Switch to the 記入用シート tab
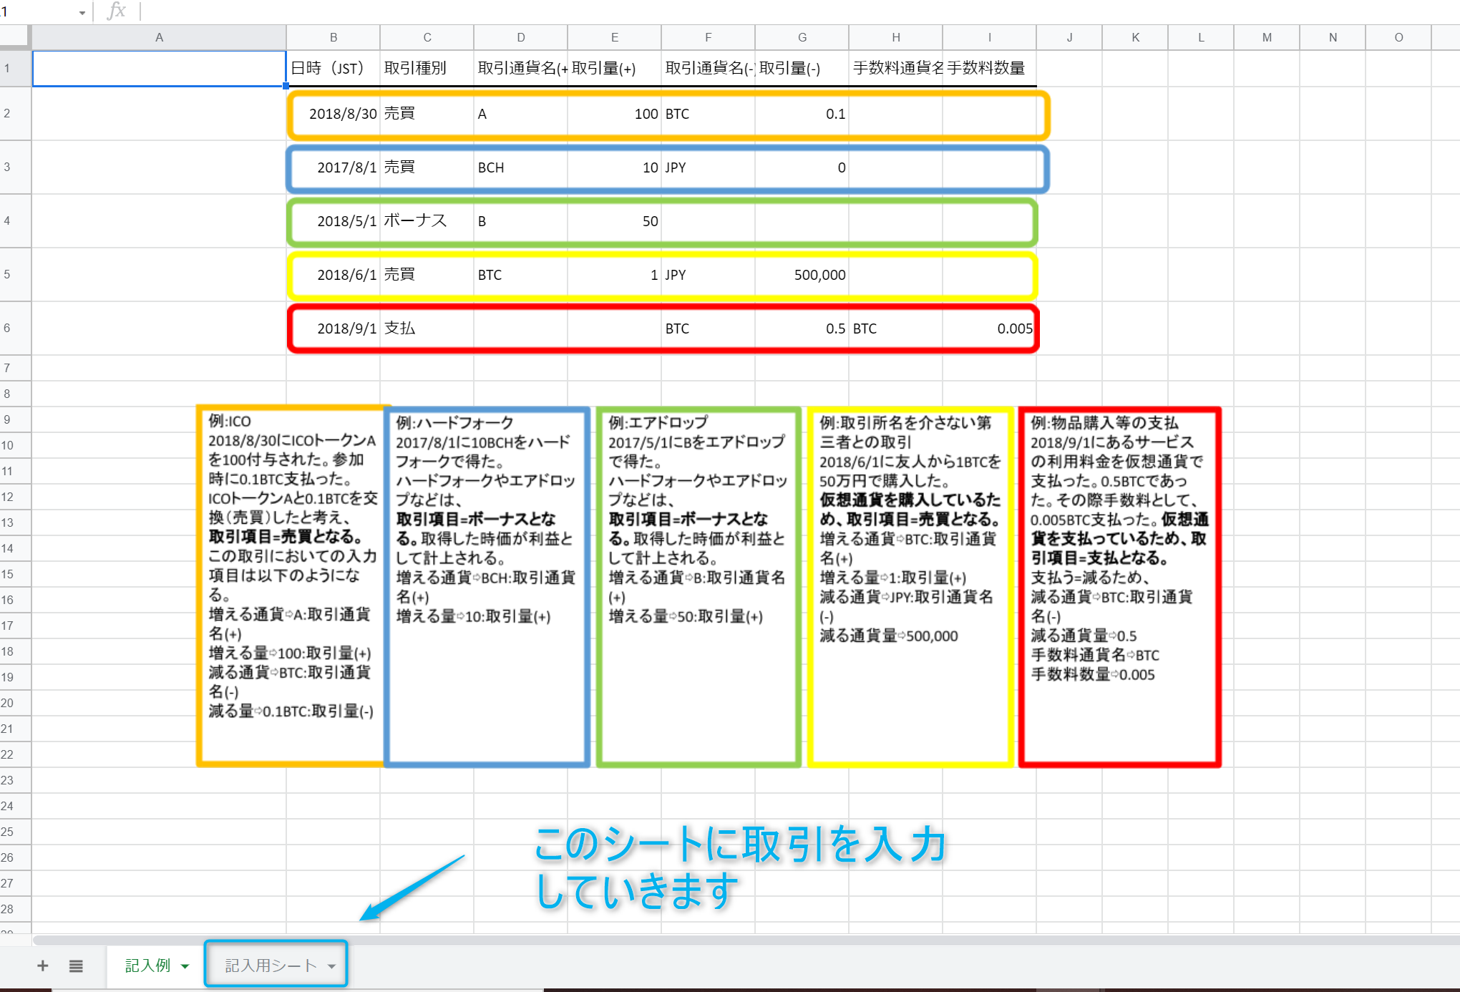This screenshot has height=992, width=1460. [271, 966]
